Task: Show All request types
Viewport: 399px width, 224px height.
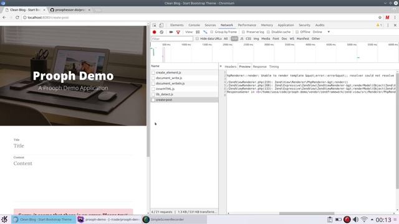Action: [x=226, y=39]
